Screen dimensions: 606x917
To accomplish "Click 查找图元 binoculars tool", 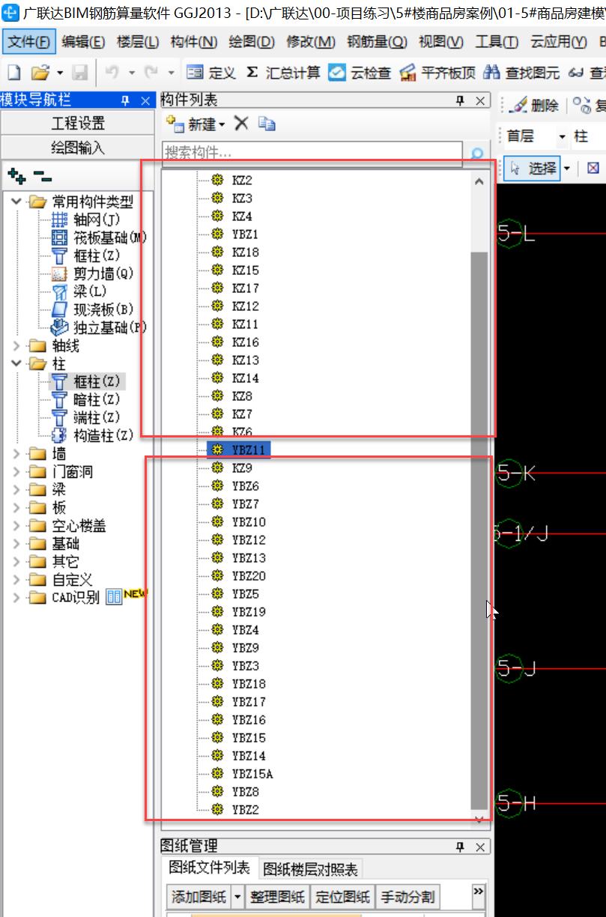I will pyautogui.click(x=522, y=73).
